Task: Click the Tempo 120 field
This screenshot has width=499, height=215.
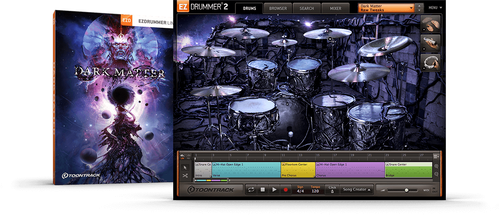Action: pos(315,189)
